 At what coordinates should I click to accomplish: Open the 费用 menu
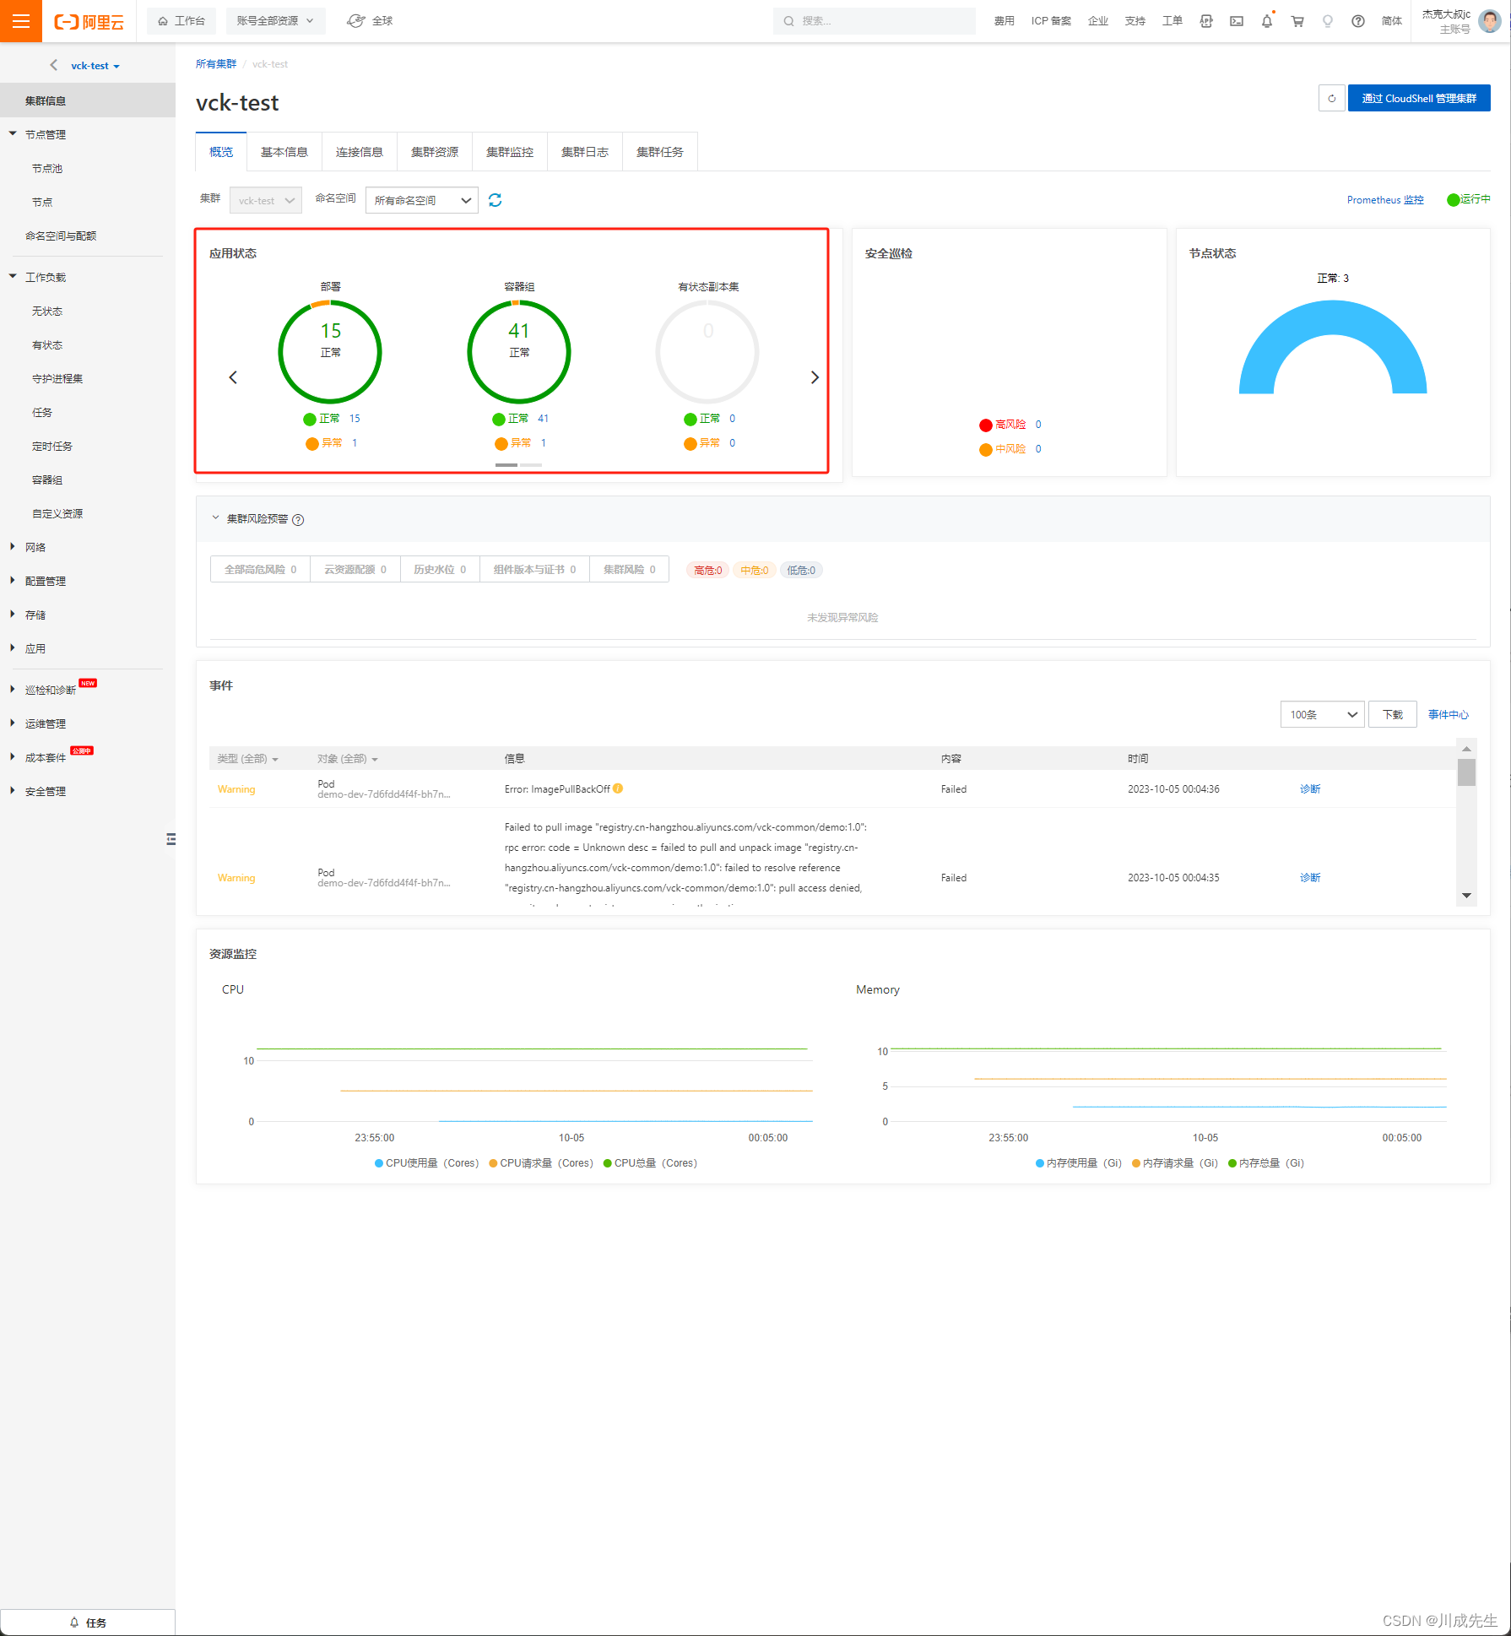1004,21
